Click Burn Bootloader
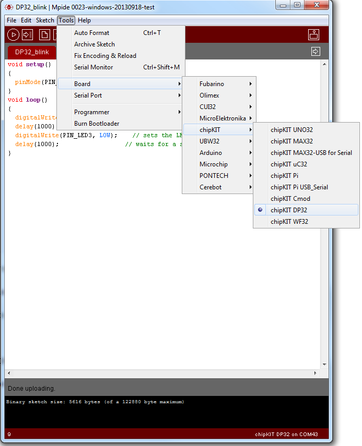Screen dimensions: 362x446 (x=97, y=124)
